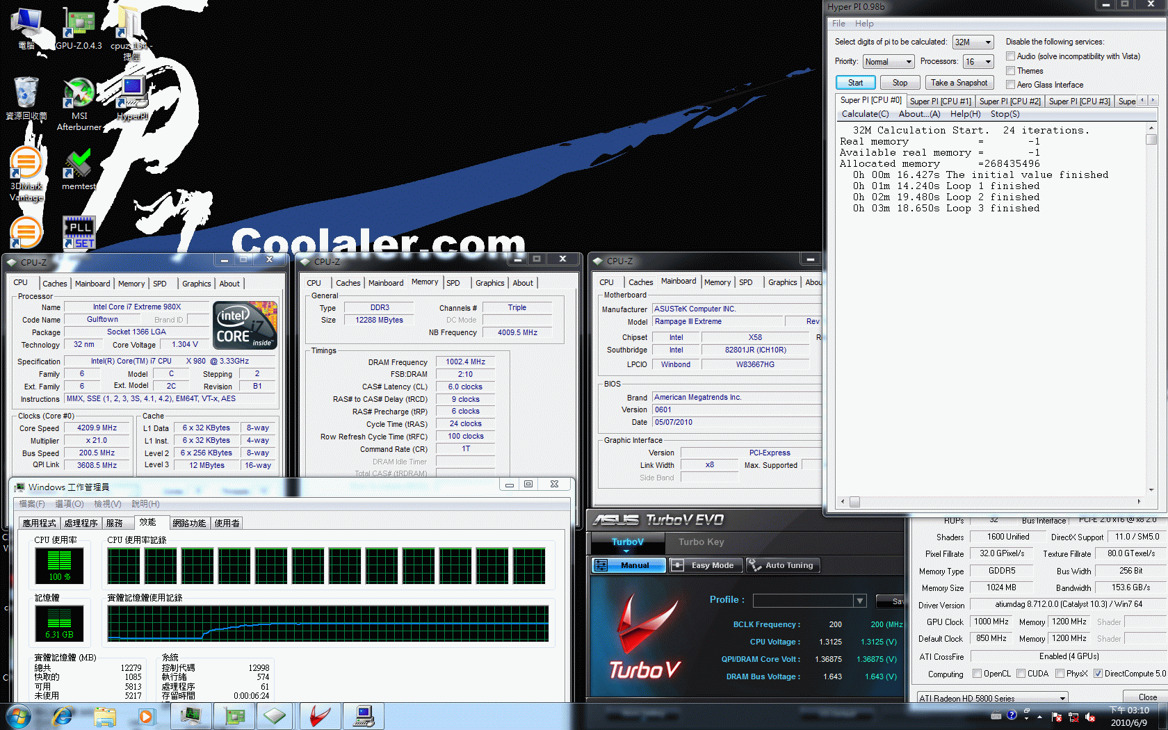
Task: Open the Computer desktop icon
Action: [26, 29]
